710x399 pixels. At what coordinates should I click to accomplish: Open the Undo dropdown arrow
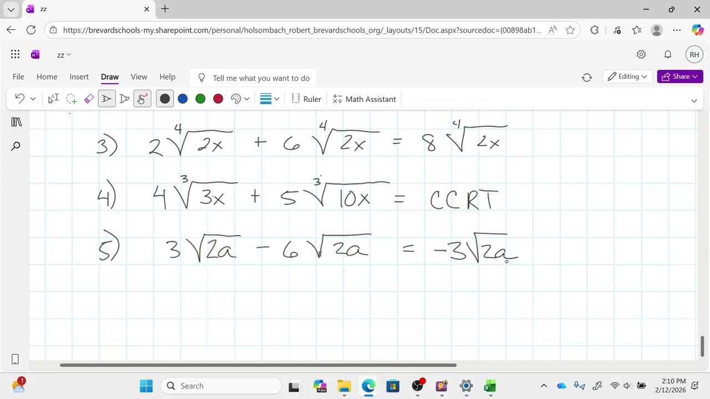tap(33, 99)
